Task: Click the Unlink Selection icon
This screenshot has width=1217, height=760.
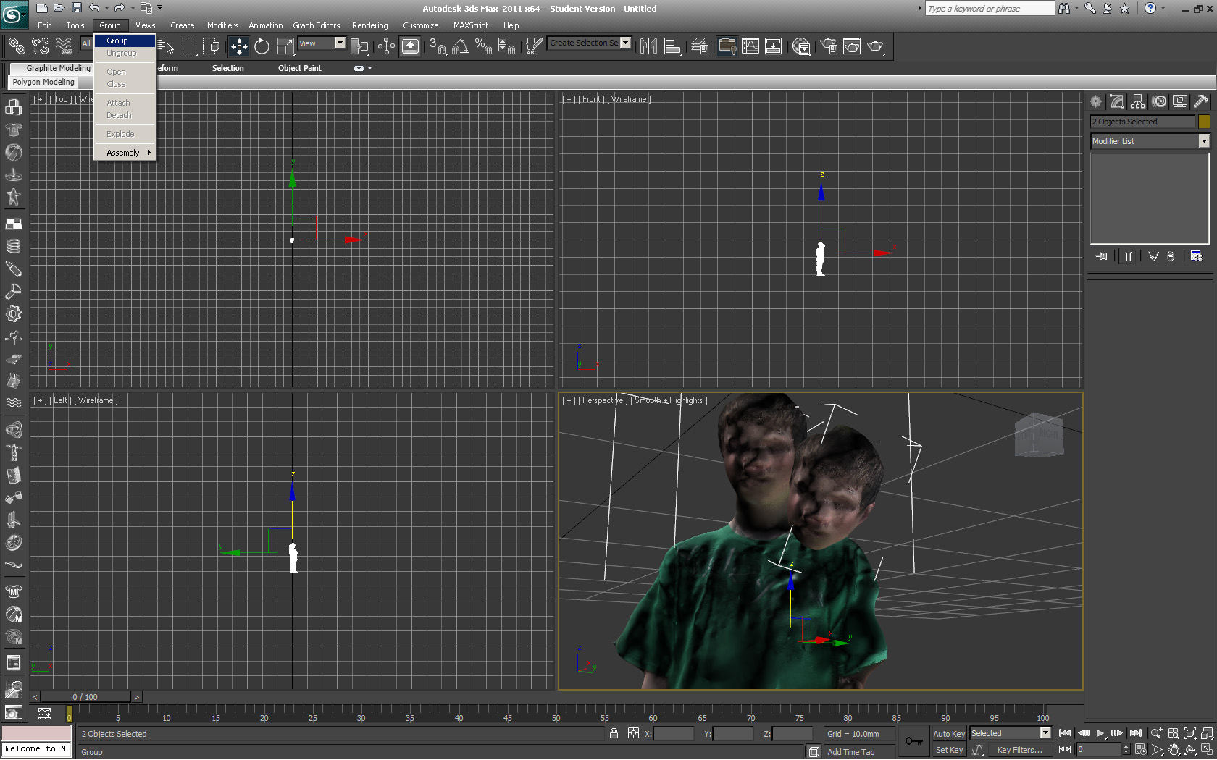Action: tap(40, 46)
